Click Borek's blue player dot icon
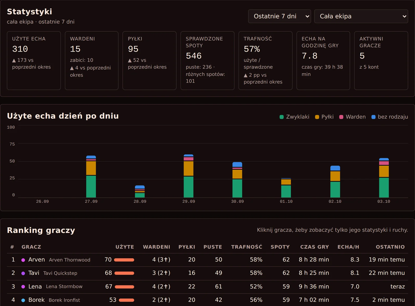The height and width of the screenshot is (306, 415). coord(23,300)
